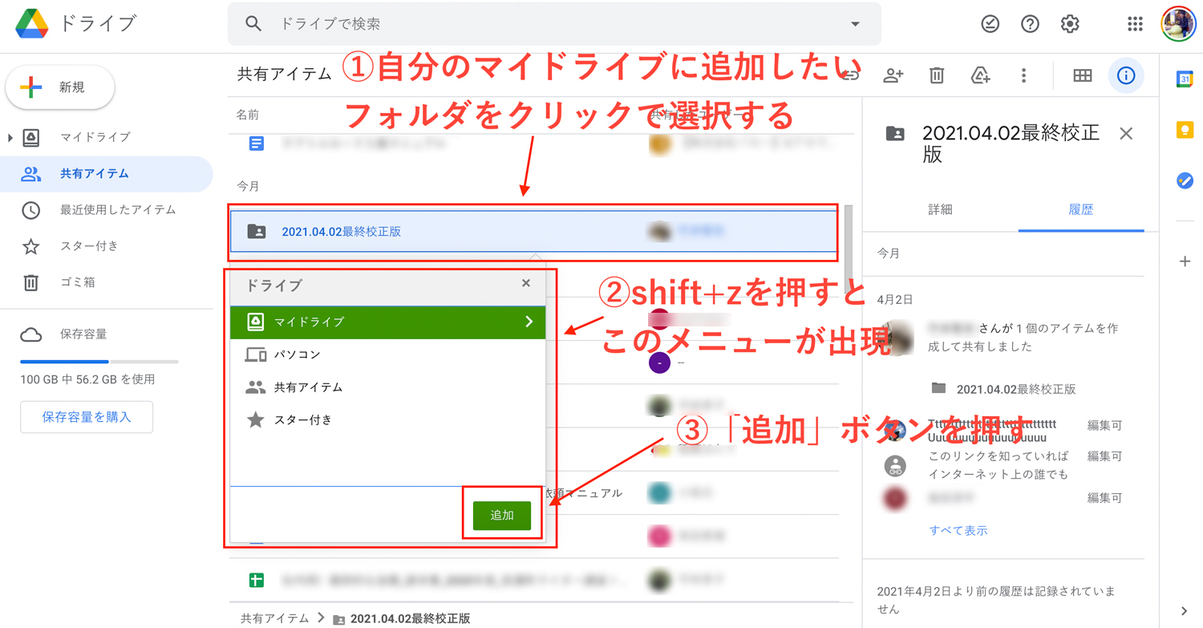The image size is (1203, 628).
Task: Click the trash icon to remove the folder
Action: (x=935, y=75)
